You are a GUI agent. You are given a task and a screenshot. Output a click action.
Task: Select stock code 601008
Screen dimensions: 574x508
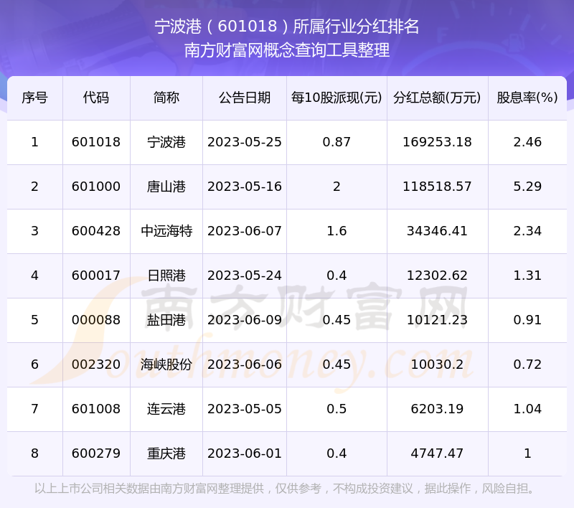point(96,409)
